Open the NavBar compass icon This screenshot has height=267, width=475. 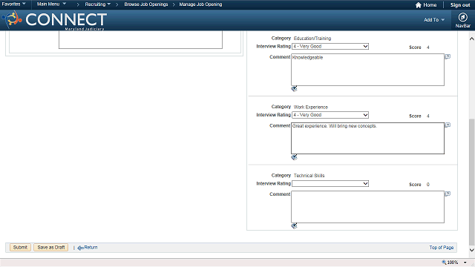[x=462, y=17]
